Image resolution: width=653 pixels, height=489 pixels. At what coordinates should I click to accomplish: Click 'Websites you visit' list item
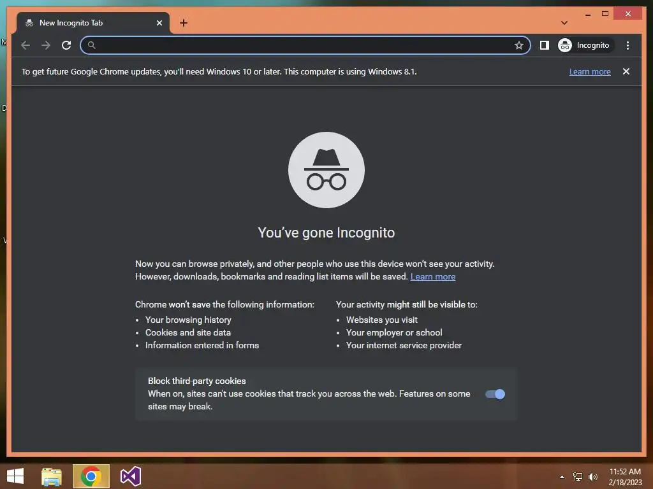tap(381, 320)
